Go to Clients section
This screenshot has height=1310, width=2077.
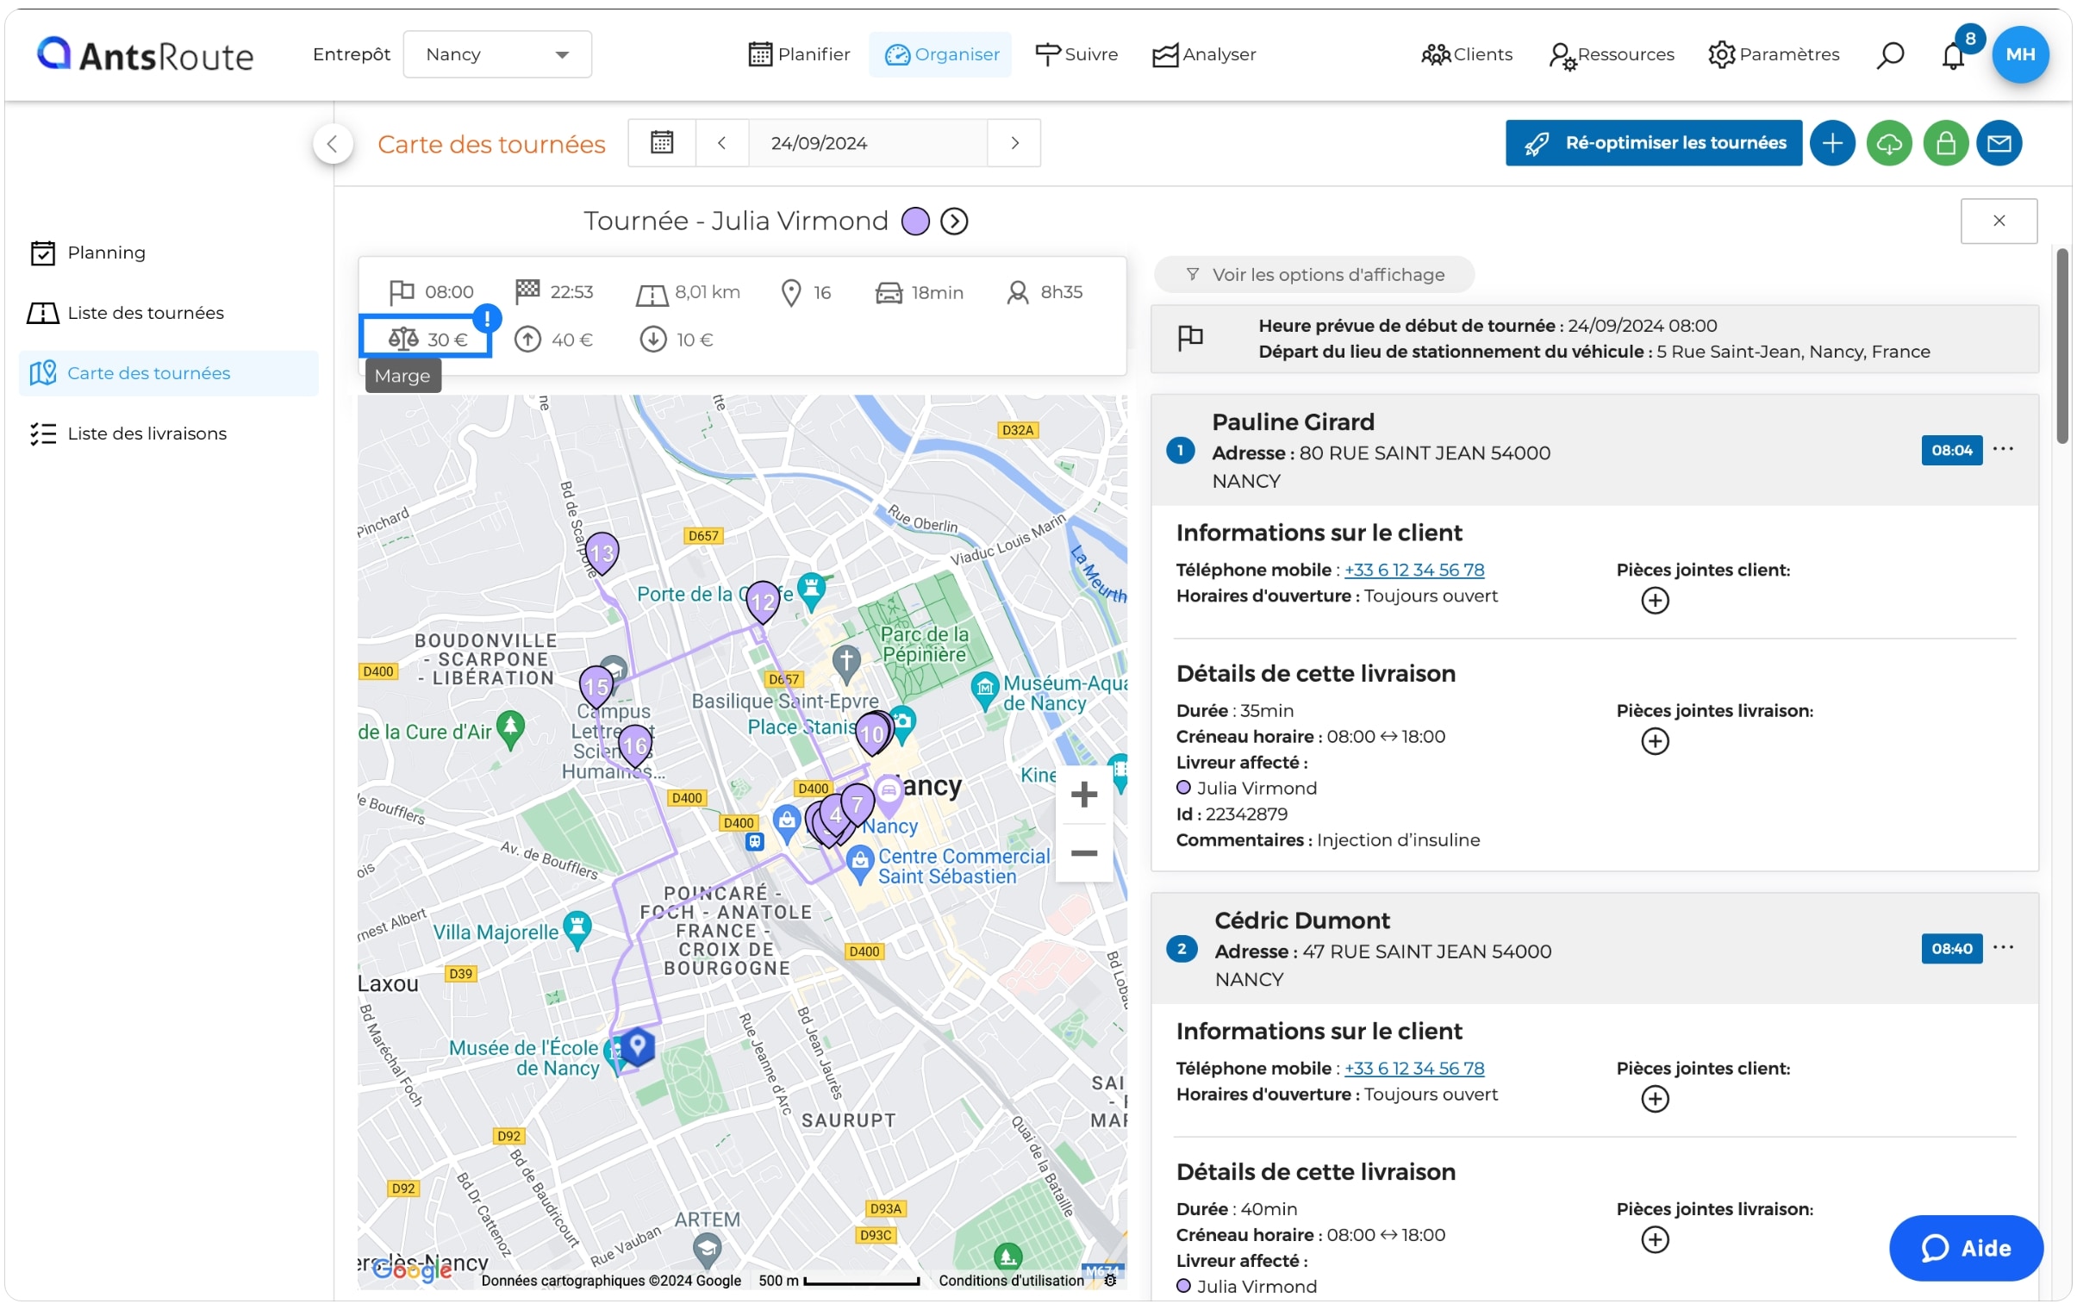click(x=1466, y=54)
